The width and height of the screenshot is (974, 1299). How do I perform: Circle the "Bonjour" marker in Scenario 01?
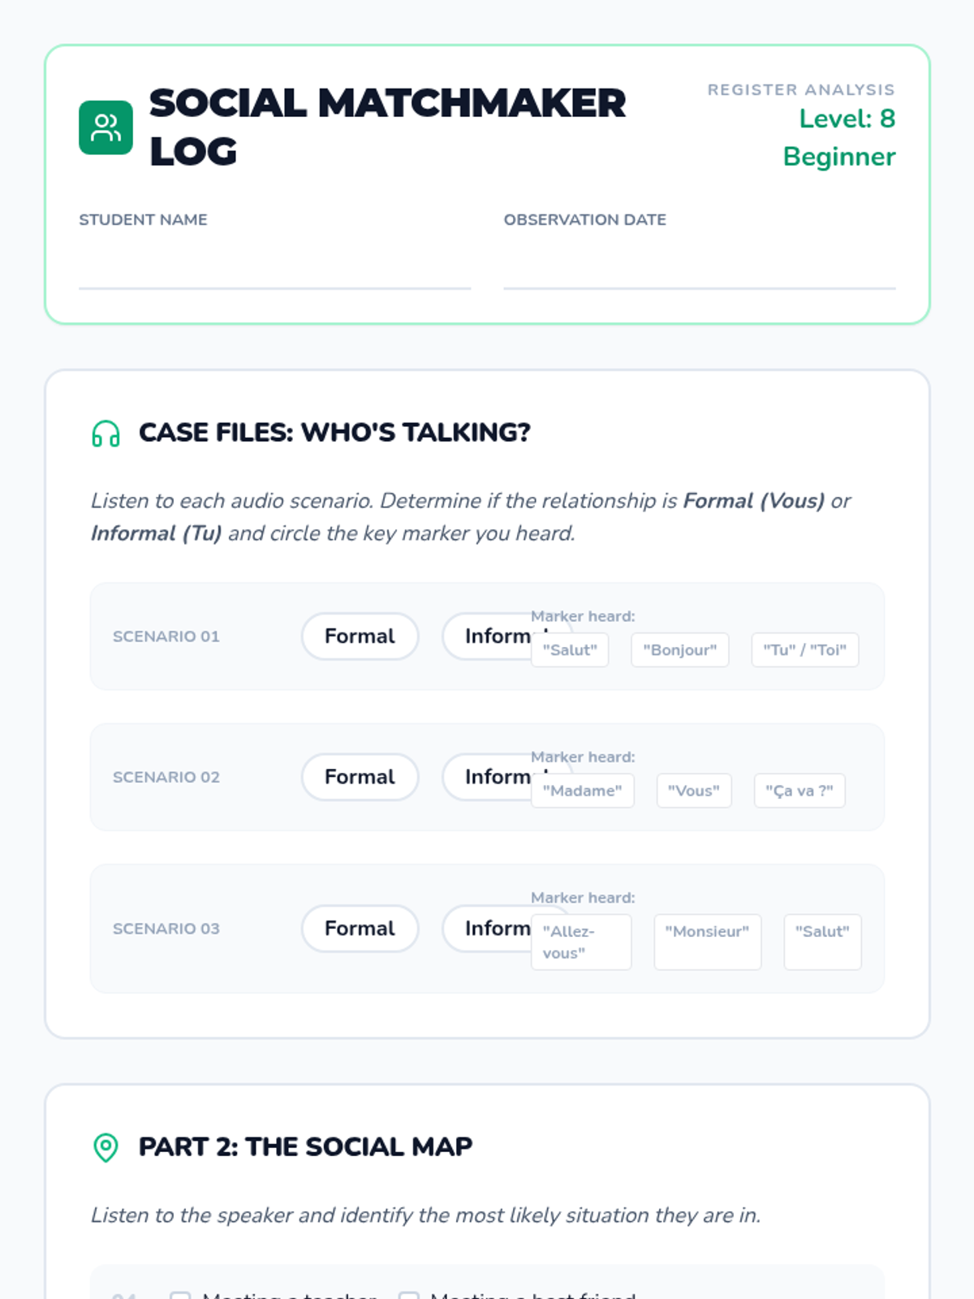click(680, 650)
